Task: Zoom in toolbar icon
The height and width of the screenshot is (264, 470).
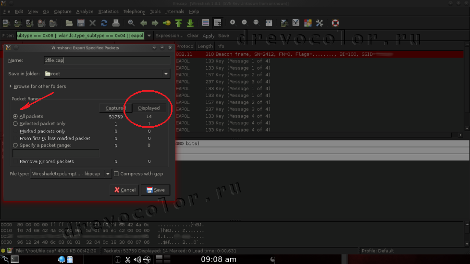Action: [x=233, y=23]
